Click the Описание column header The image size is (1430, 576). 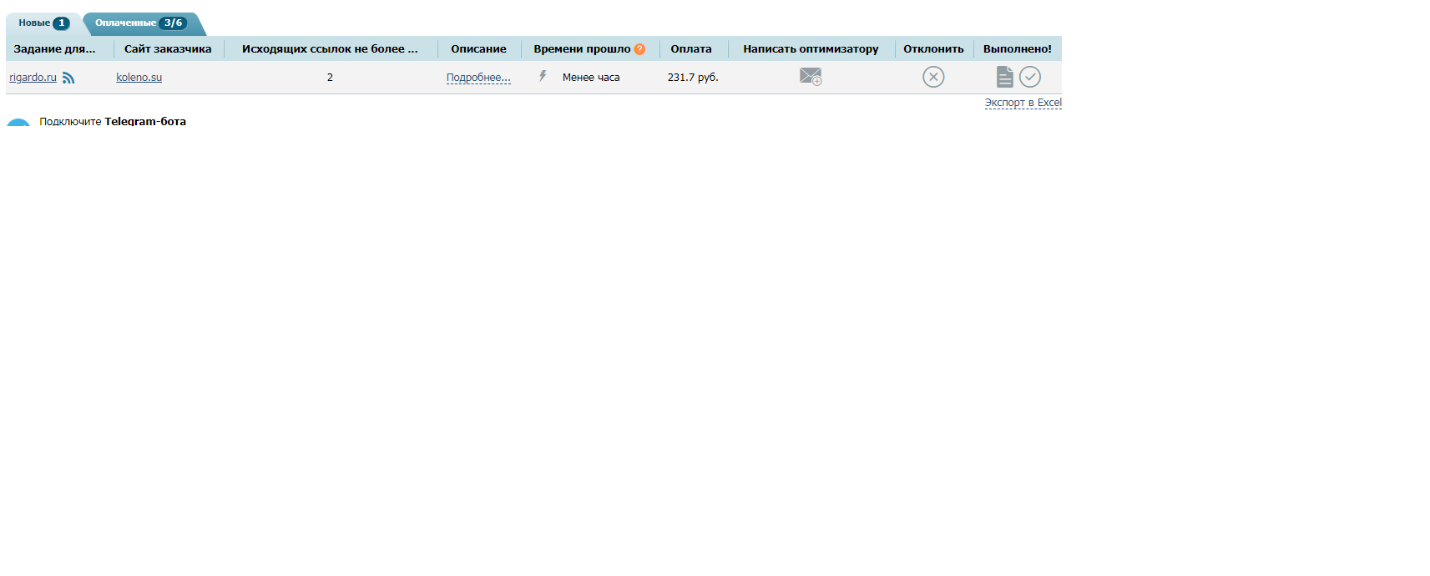click(x=478, y=49)
